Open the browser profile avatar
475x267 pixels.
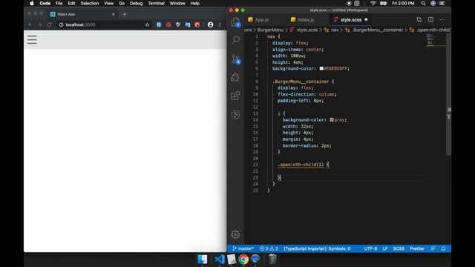pyautogui.click(x=210, y=24)
